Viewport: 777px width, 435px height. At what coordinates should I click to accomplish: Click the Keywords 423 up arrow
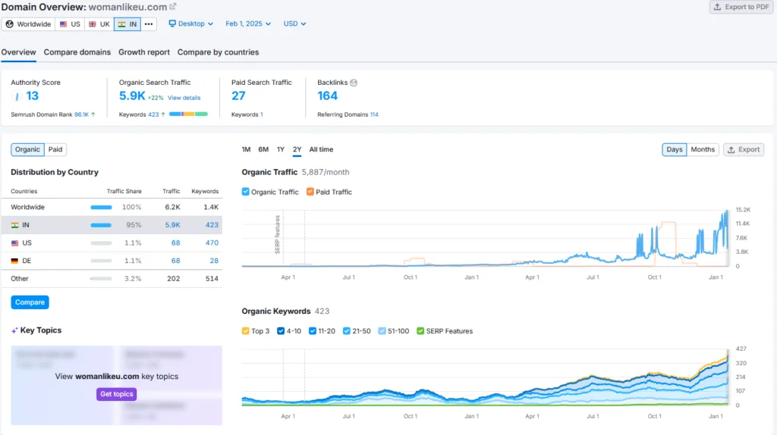pos(163,114)
